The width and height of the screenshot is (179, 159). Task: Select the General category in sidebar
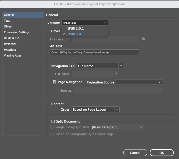(23, 15)
